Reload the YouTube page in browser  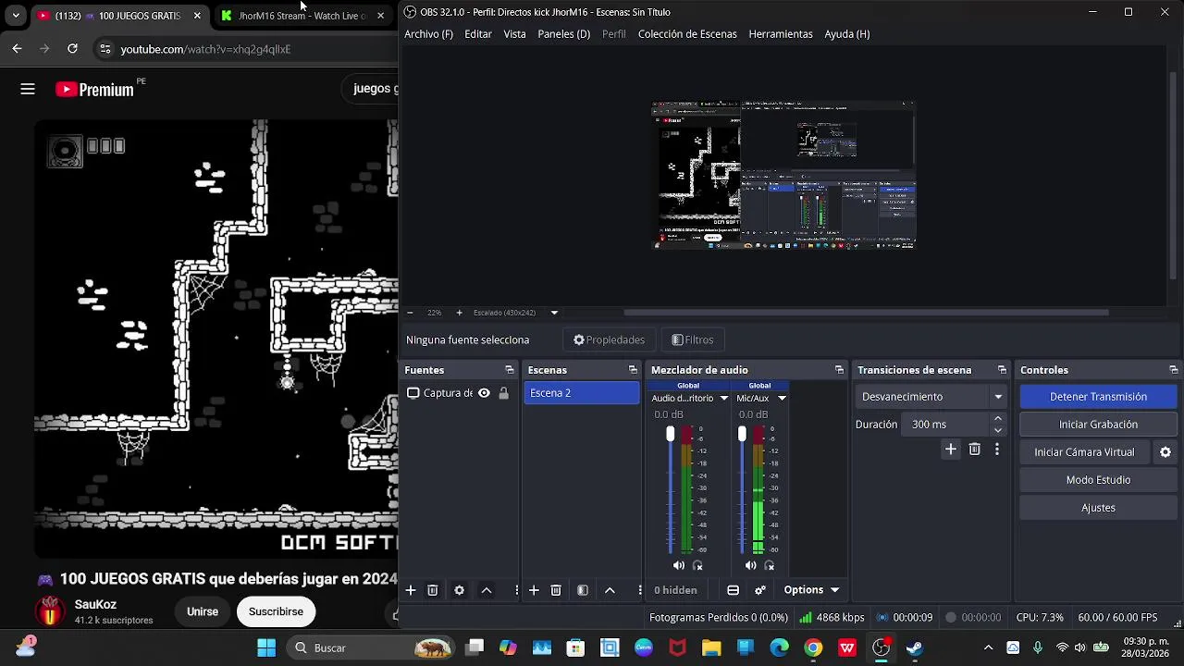(x=72, y=48)
